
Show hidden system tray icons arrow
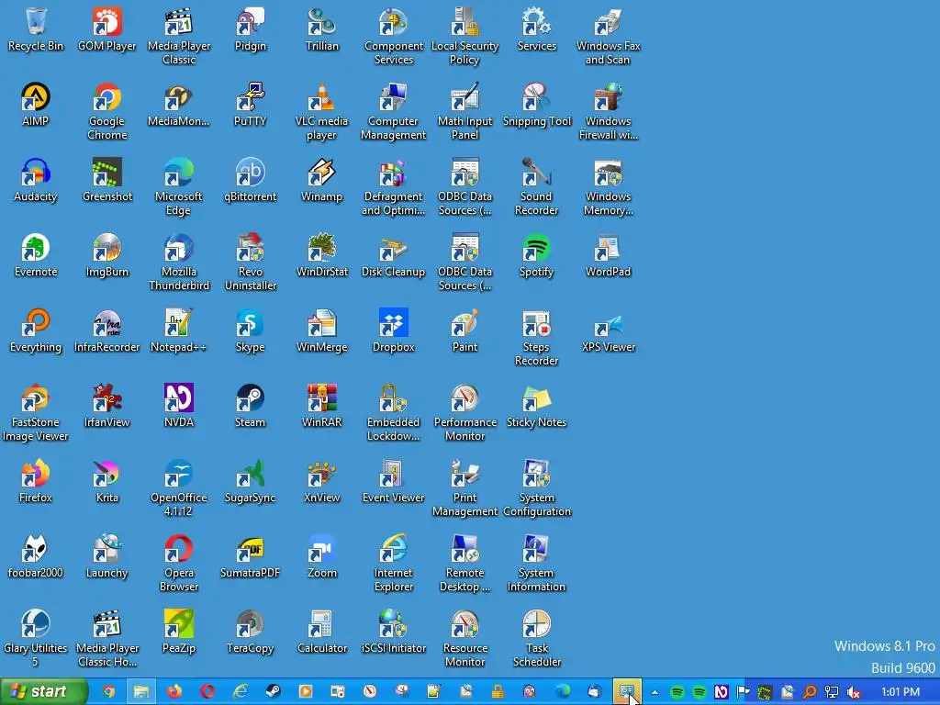(x=655, y=692)
